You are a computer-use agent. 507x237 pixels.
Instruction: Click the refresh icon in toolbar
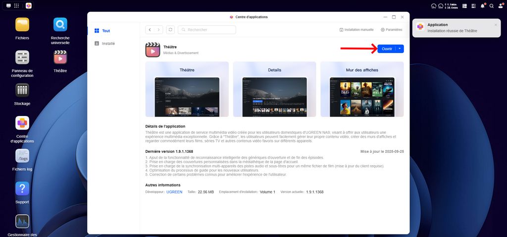tap(170, 30)
